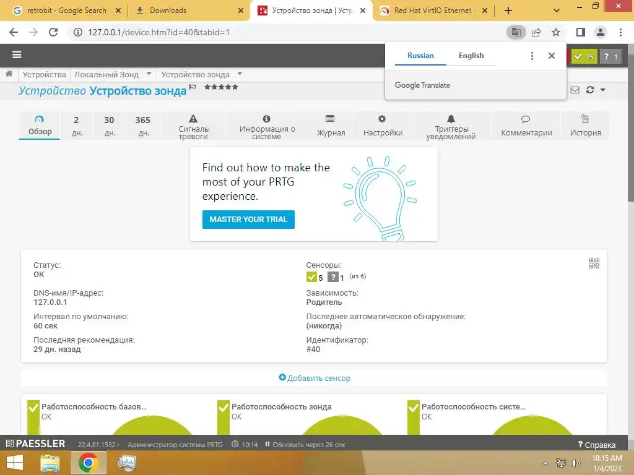Viewport: 634px width, 475px height.
Task: Share this page via share icon
Action: pyautogui.click(x=536, y=32)
